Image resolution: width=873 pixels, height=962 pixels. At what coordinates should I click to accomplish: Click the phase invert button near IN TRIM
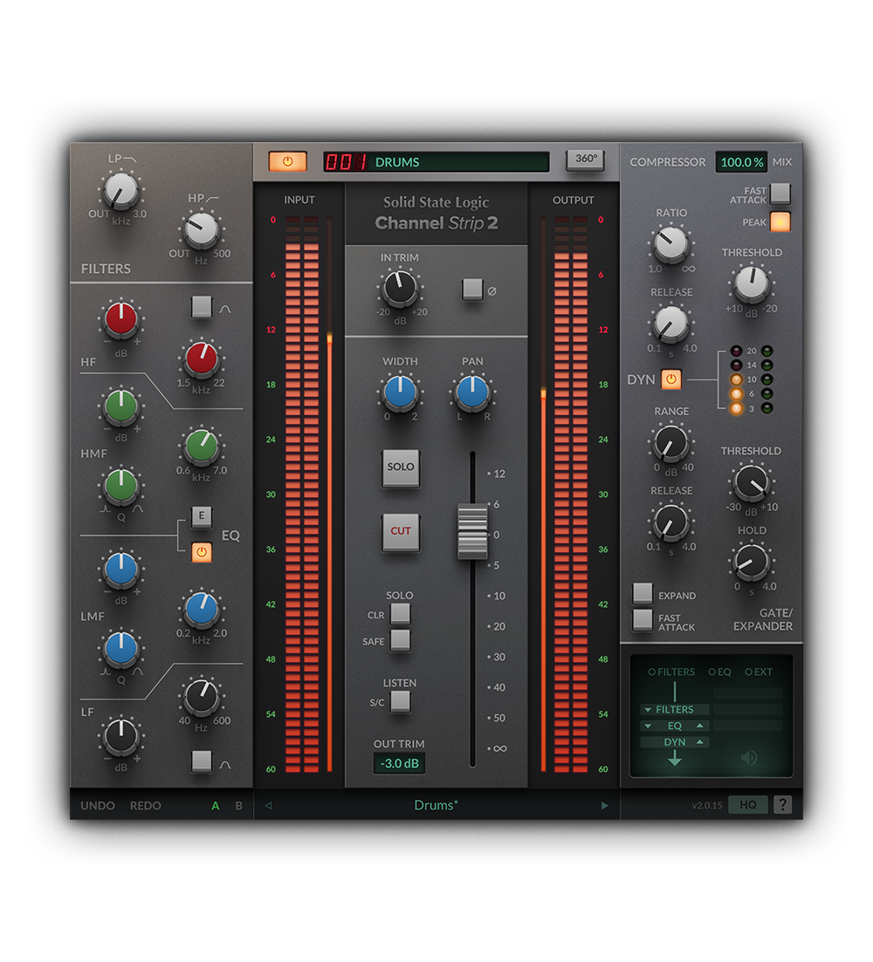(x=474, y=289)
